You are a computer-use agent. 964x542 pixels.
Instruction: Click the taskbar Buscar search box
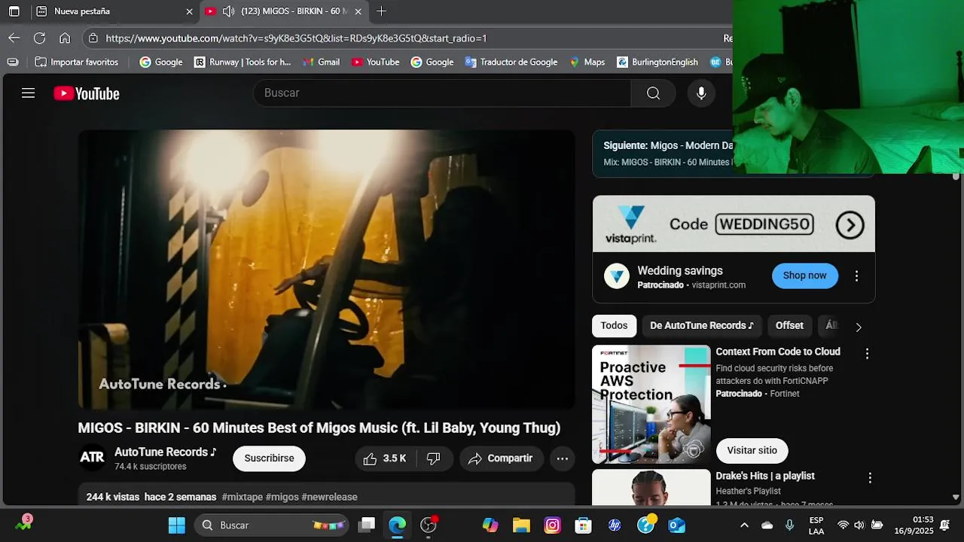pyautogui.click(x=272, y=525)
